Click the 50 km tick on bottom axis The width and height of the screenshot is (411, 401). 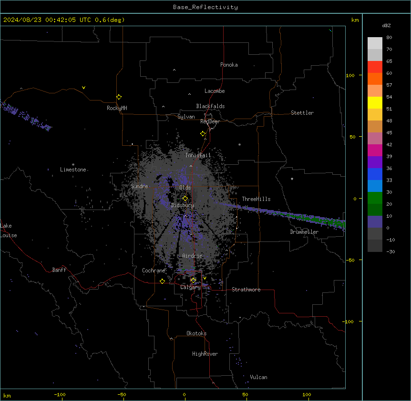[245, 395]
